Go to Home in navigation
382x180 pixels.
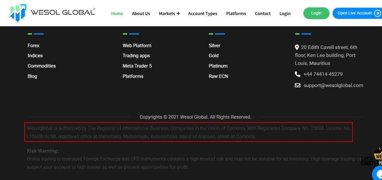117,14
